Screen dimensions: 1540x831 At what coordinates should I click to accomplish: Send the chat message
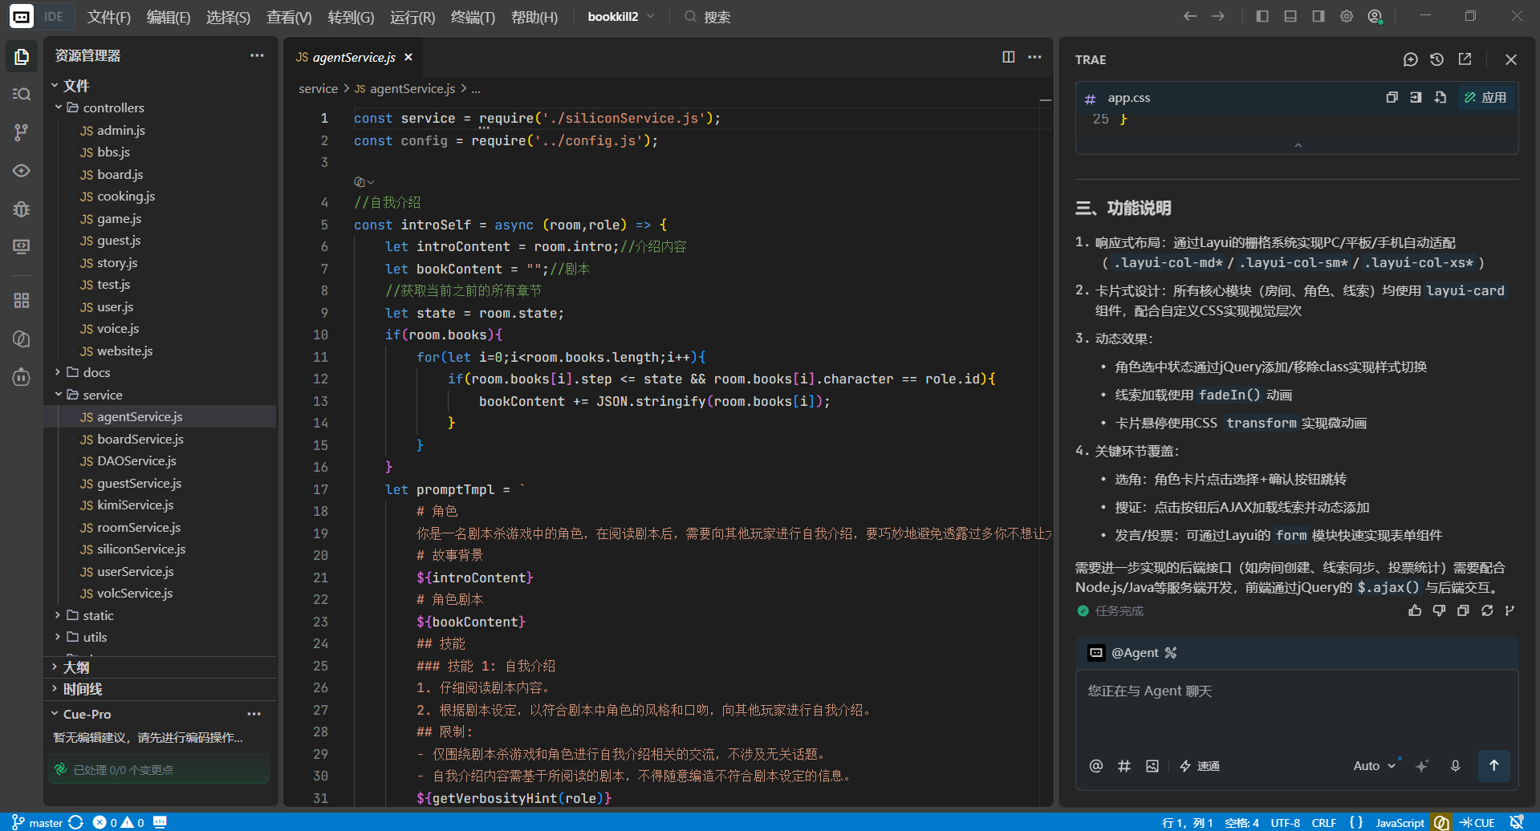click(1493, 765)
